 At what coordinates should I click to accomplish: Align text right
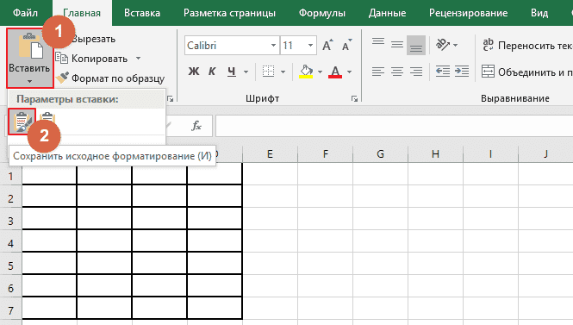[416, 72]
